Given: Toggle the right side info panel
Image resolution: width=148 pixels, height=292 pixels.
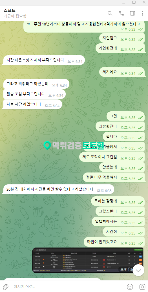Looking at the screenshot, I should (x=132, y=13).
